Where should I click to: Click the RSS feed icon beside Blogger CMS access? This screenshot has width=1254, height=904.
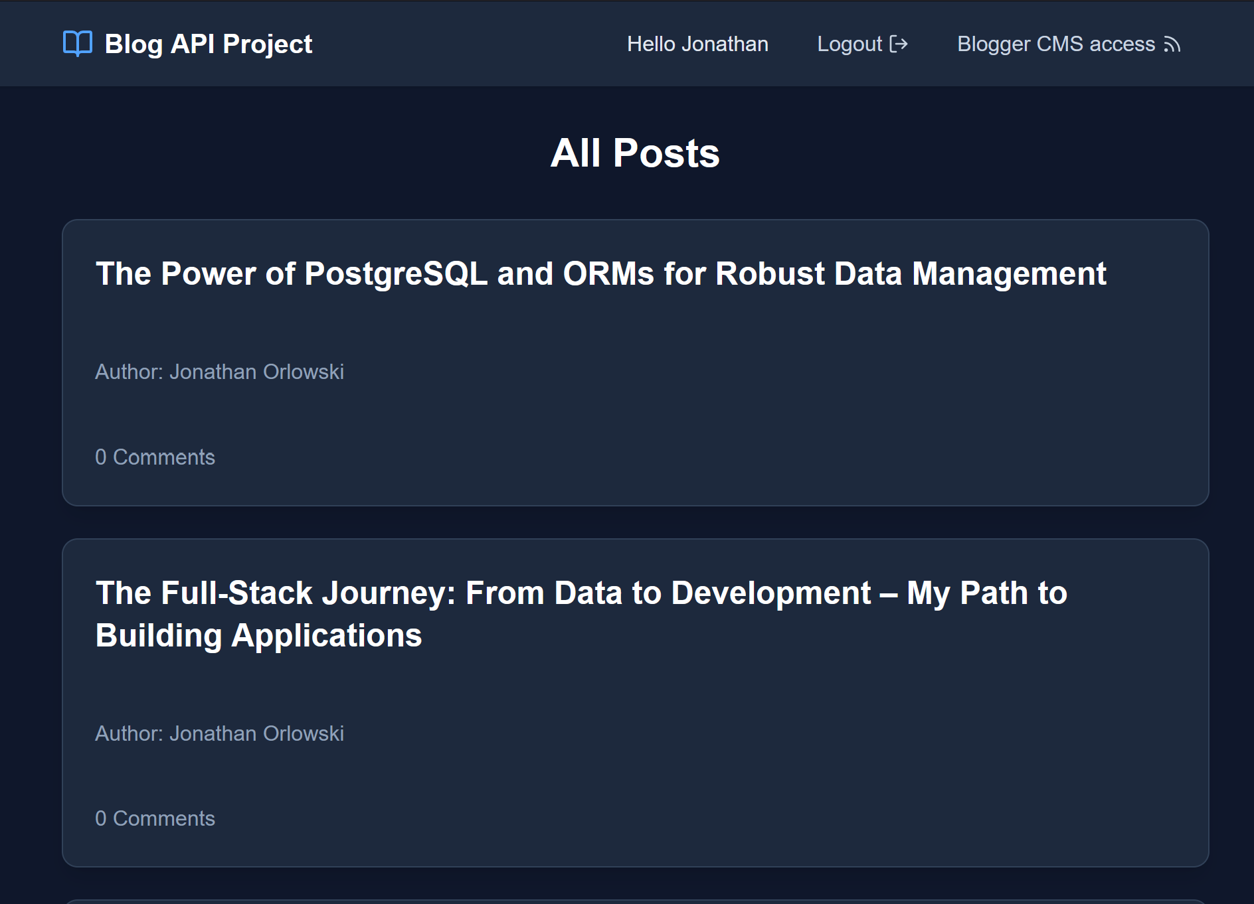tap(1173, 44)
